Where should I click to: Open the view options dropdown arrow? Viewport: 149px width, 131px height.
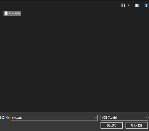(129, 5)
